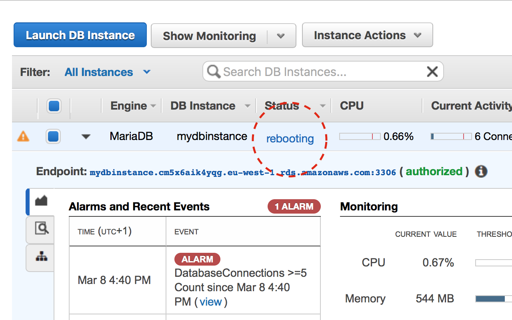The width and height of the screenshot is (512, 320).
Task: Click the CPU 0.66% usage bar
Action: click(x=360, y=136)
